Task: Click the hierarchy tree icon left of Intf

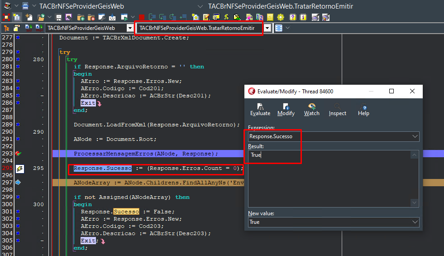Action: click(x=6, y=28)
